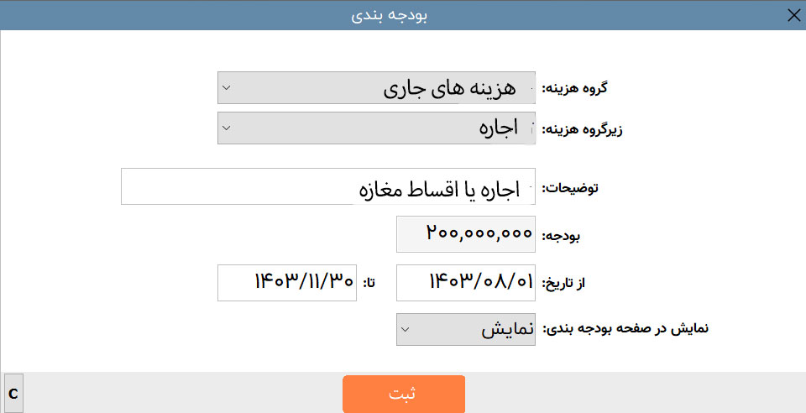806x413 pixels.
Task: Click the بودجه: label next to amount
Action: click(x=561, y=236)
